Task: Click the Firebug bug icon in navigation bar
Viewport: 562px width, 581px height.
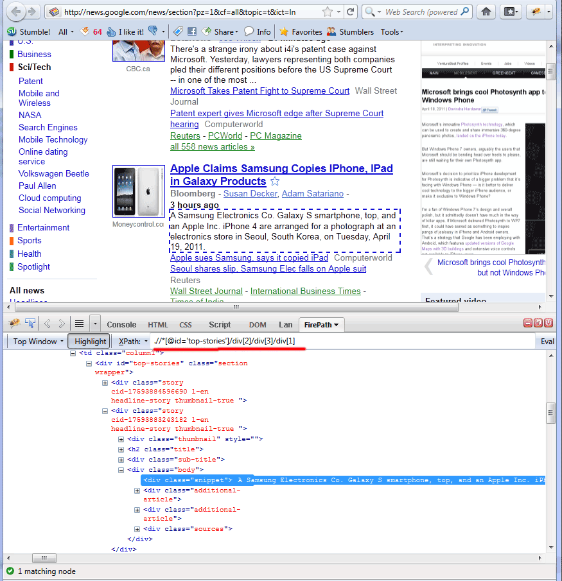Action: [536, 12]
